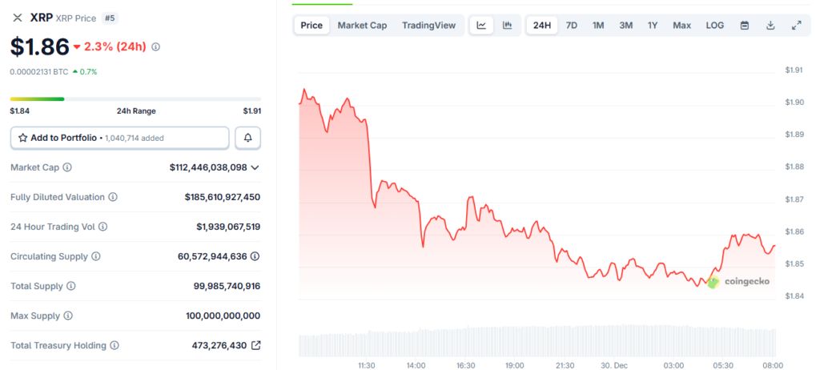
Task: Select the 1Y time range
Action: (x=653, y=25)
